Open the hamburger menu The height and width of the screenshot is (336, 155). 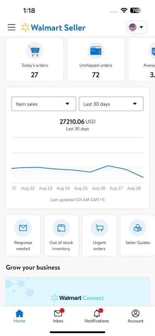tap(12, 28)
